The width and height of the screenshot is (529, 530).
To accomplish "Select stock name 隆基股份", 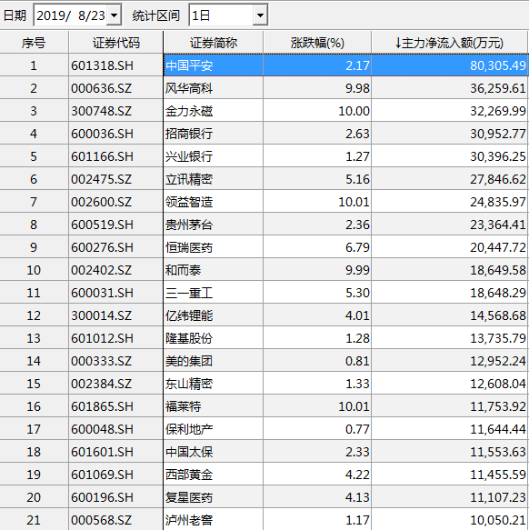I will [189, 338].
